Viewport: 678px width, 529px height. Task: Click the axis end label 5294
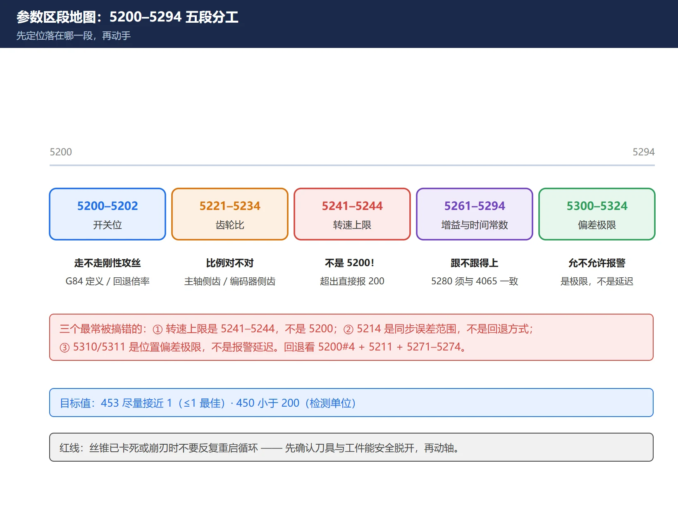point(644,152)
